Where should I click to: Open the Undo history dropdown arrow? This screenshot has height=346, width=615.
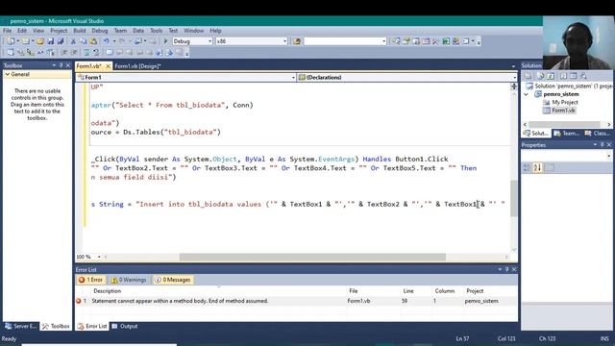114,41
